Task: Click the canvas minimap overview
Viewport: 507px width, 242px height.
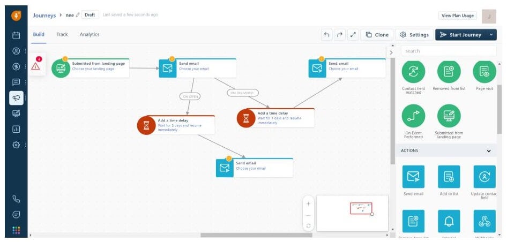Action: click(352, 213)
